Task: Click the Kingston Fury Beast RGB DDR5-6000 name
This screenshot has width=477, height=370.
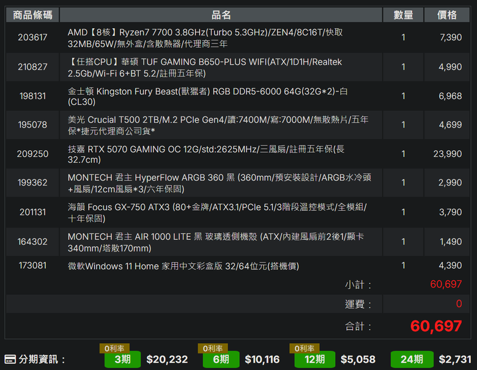Action: tap(207, 96)
